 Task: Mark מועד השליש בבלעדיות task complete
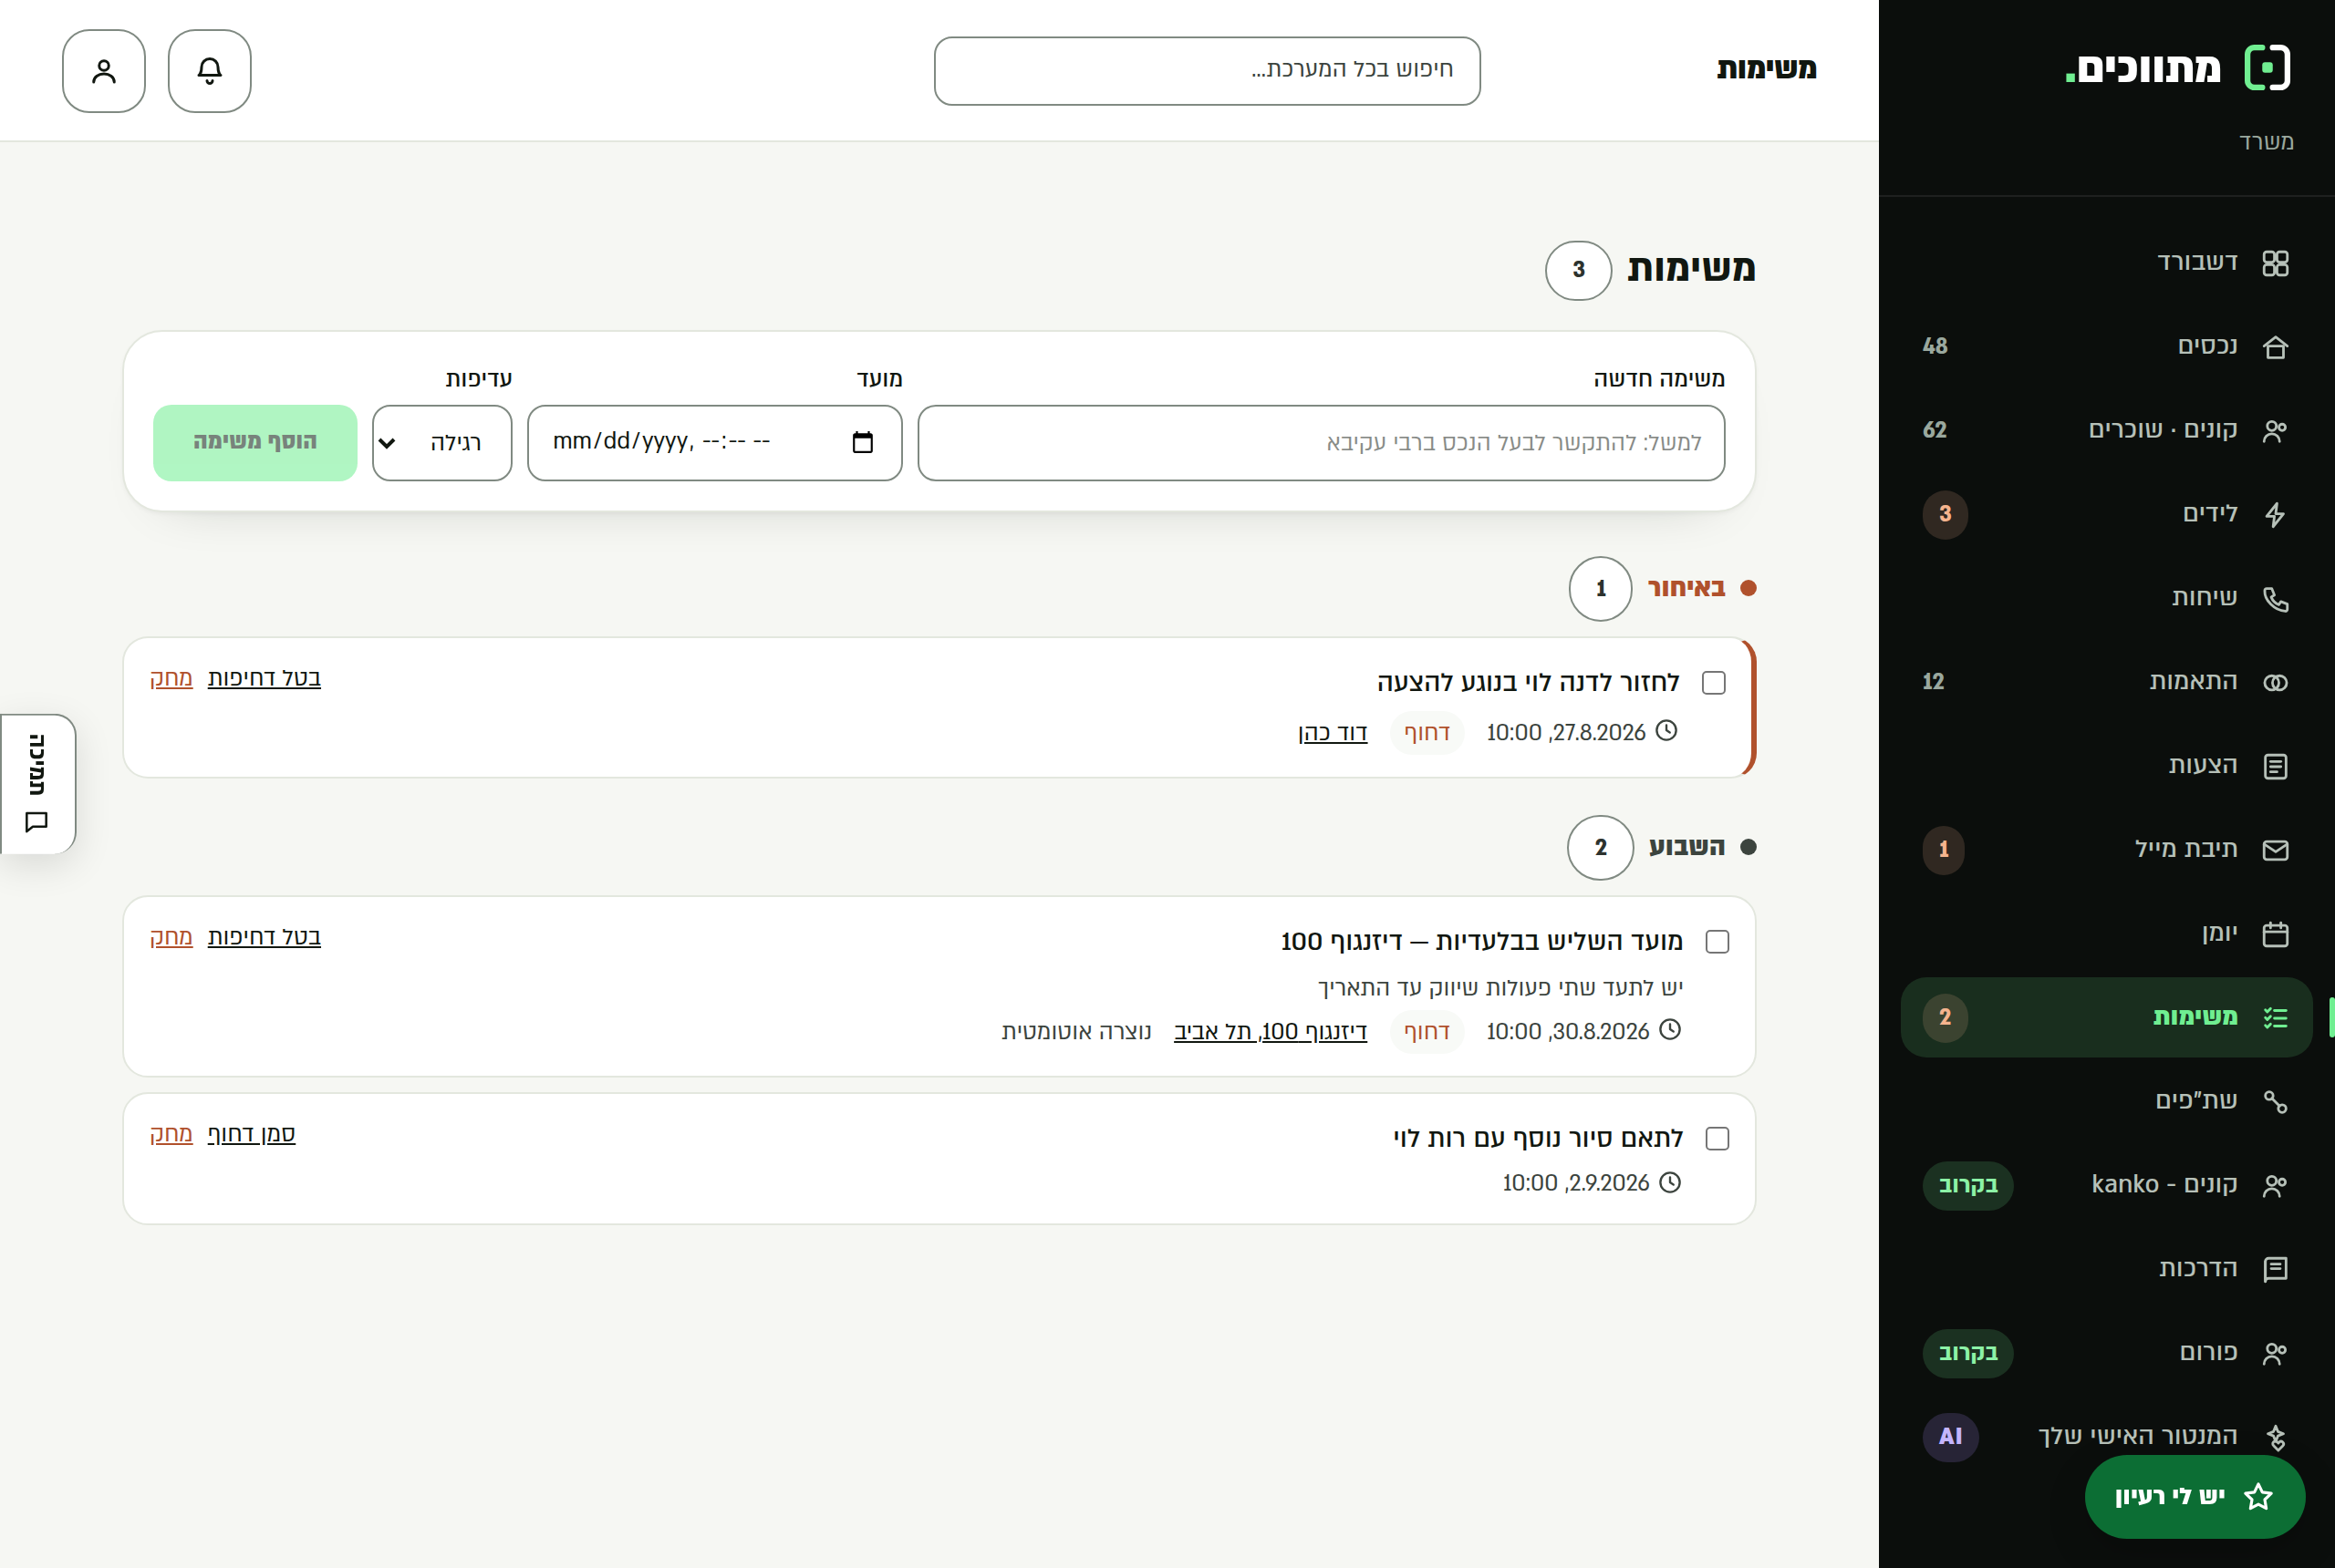pos(1718,942)
